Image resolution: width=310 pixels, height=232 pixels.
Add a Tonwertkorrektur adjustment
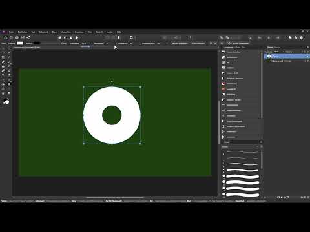pyautogui.click(x=233, y=52)
